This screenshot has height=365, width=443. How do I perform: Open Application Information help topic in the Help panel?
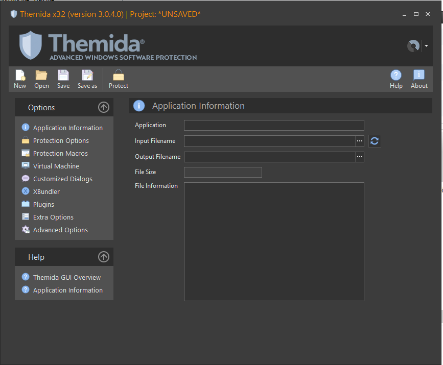tap(68, 290)
